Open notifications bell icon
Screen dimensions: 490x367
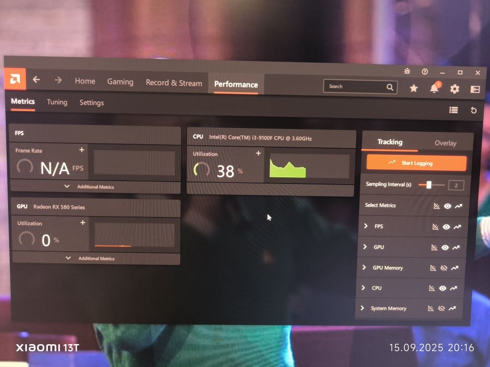pyautogui.click(x=434, y=88)
